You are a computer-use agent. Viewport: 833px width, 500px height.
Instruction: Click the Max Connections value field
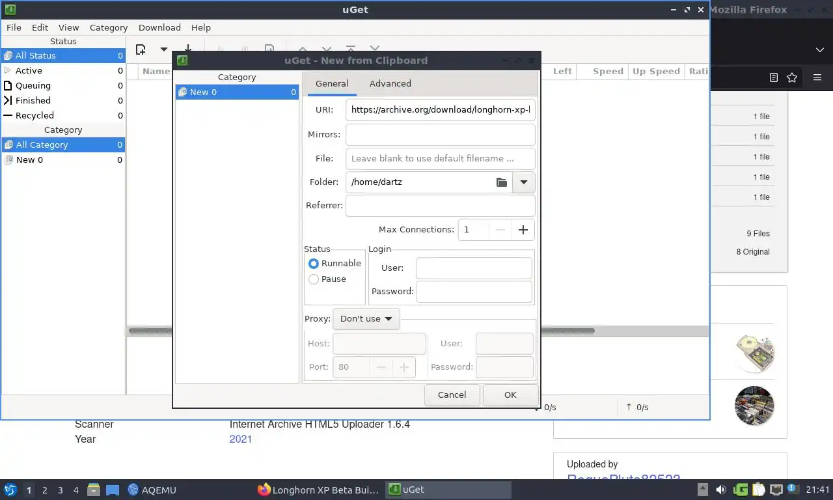tap(473, 230)
